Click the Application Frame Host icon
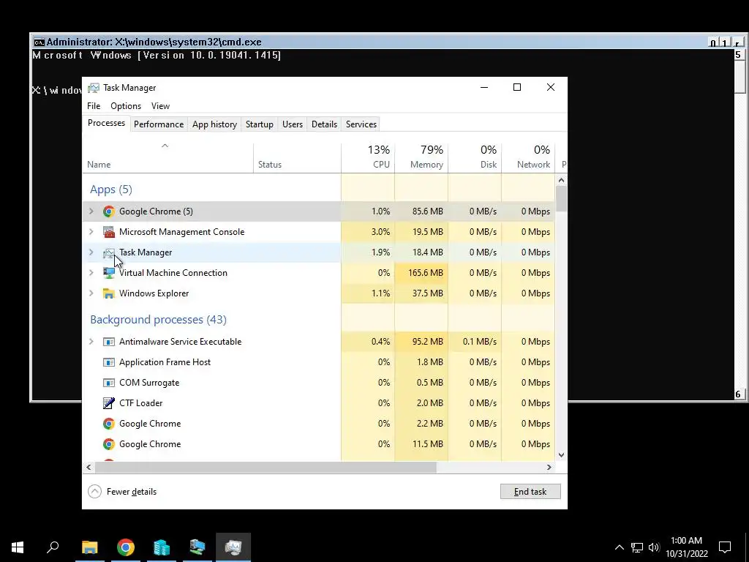The image size is (749, 562). (109, 362)
